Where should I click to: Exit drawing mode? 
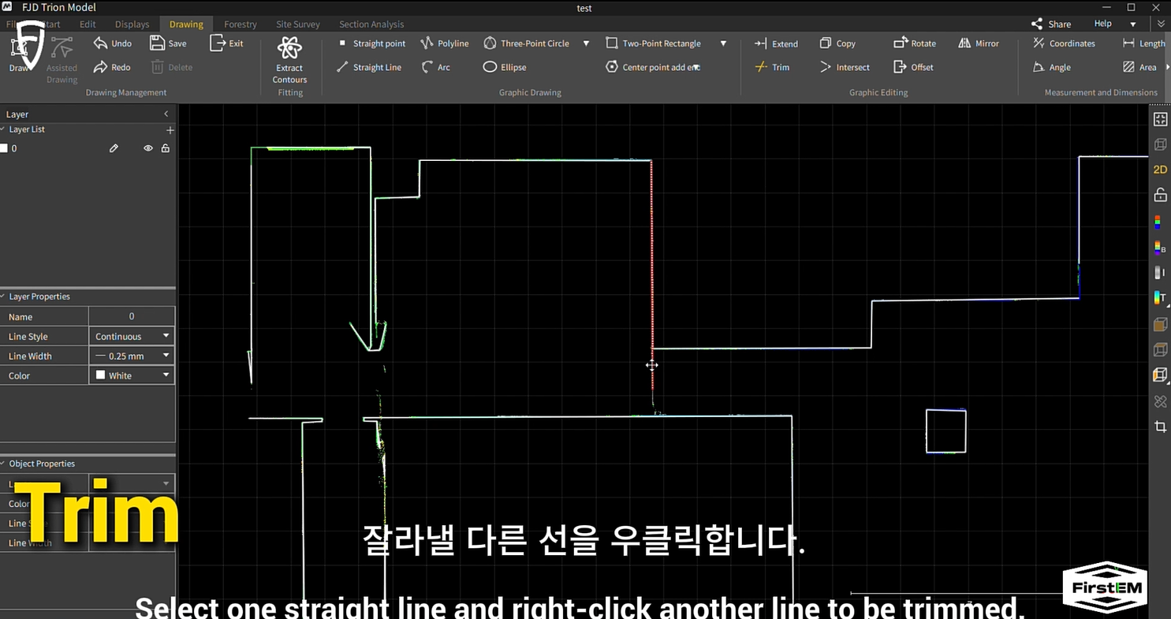227,43
